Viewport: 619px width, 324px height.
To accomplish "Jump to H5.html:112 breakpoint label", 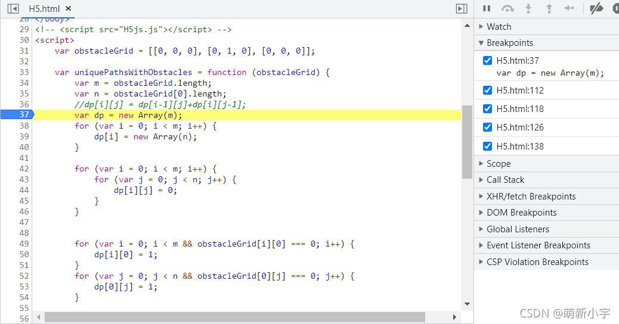I will point(520,91).
